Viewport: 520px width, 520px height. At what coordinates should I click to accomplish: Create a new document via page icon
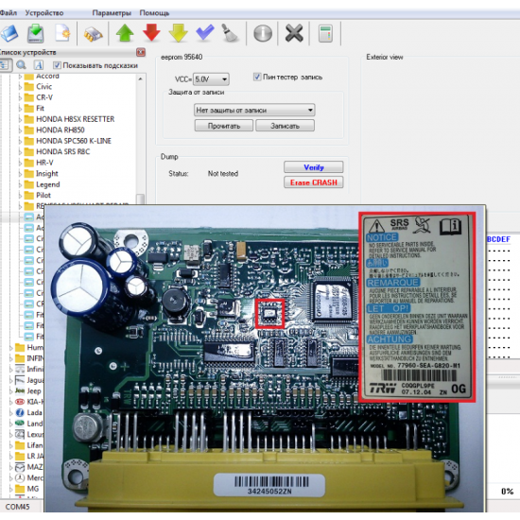click(62, 33)
